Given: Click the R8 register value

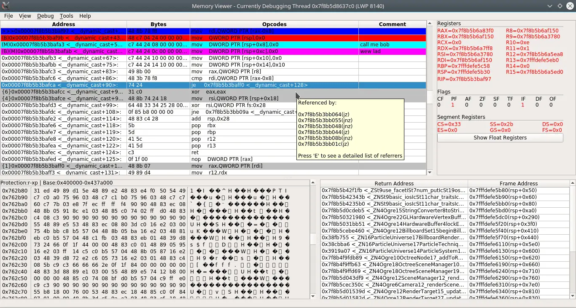Looking at the screenshot, I should (532, 31).
